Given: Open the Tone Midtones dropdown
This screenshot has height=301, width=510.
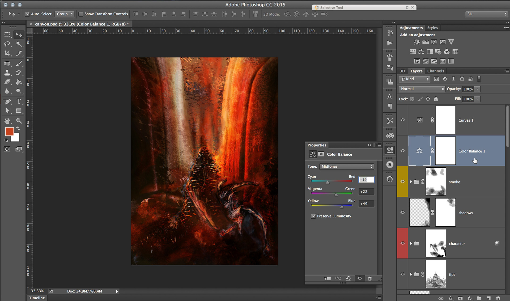Looking at the screenshot, I should tap(347, 167).
